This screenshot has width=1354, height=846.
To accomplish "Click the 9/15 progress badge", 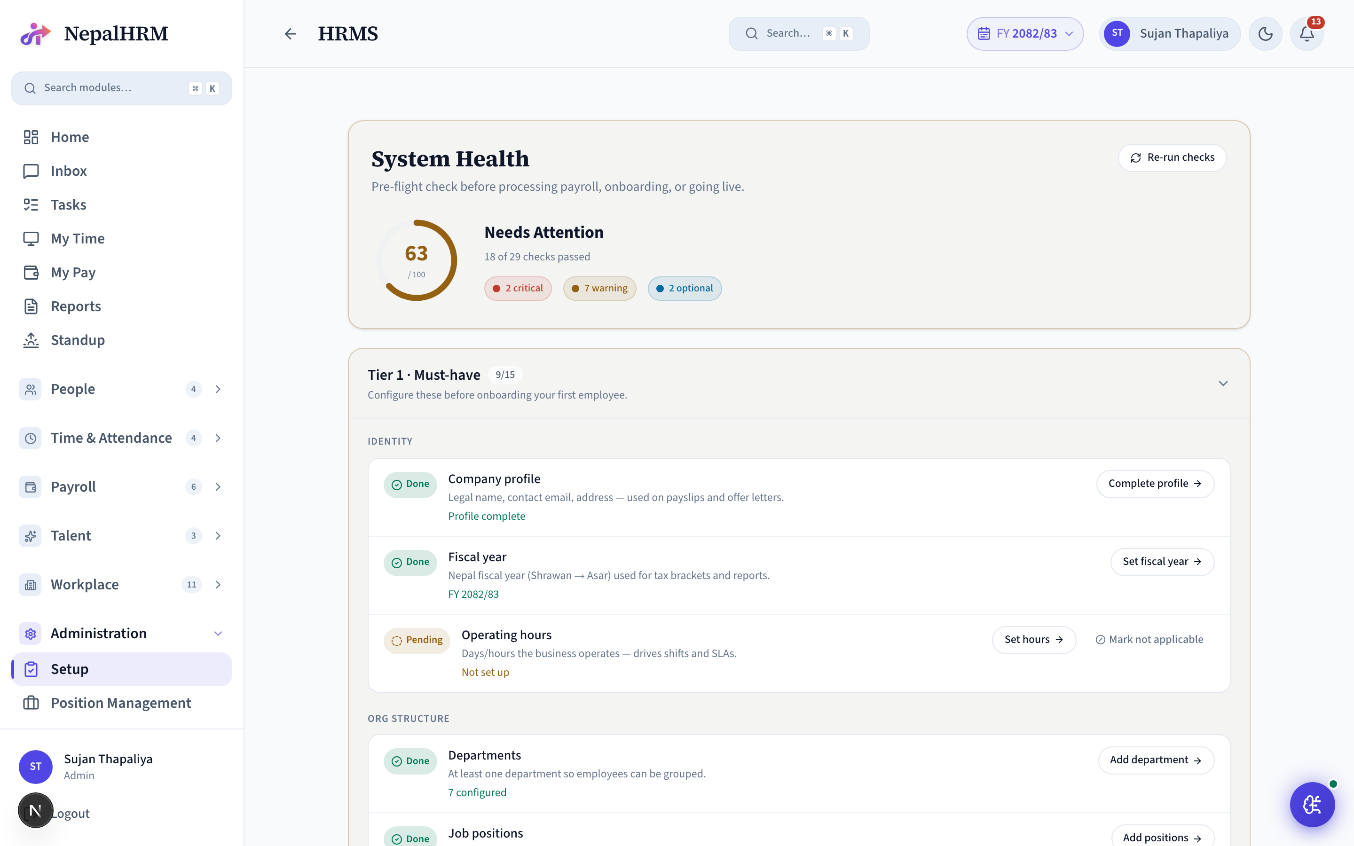I will (x=504, y=375).
